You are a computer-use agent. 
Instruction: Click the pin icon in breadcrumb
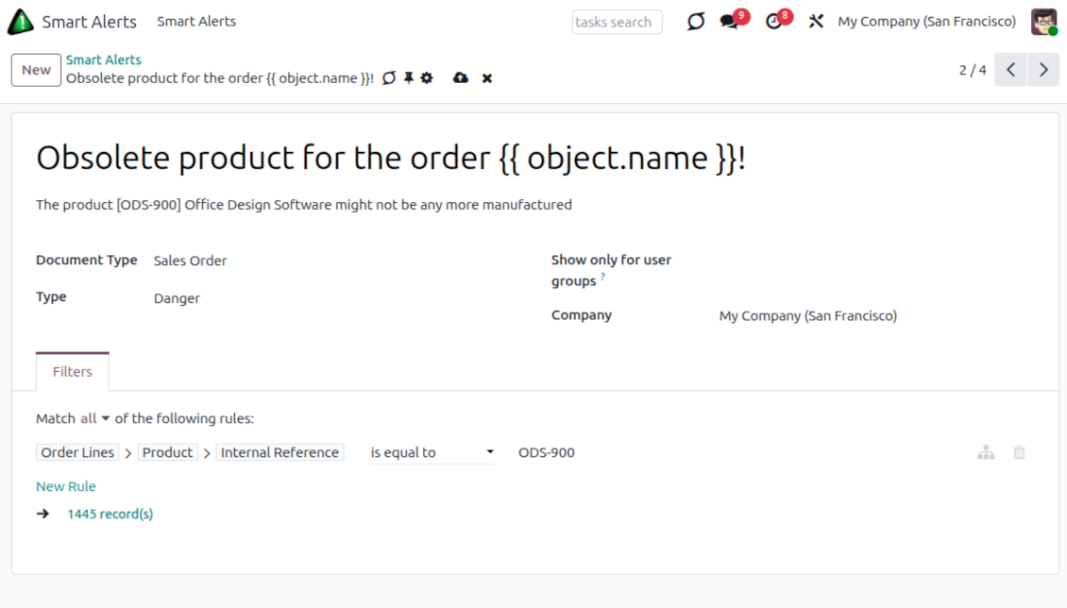[x=409, y=78]
